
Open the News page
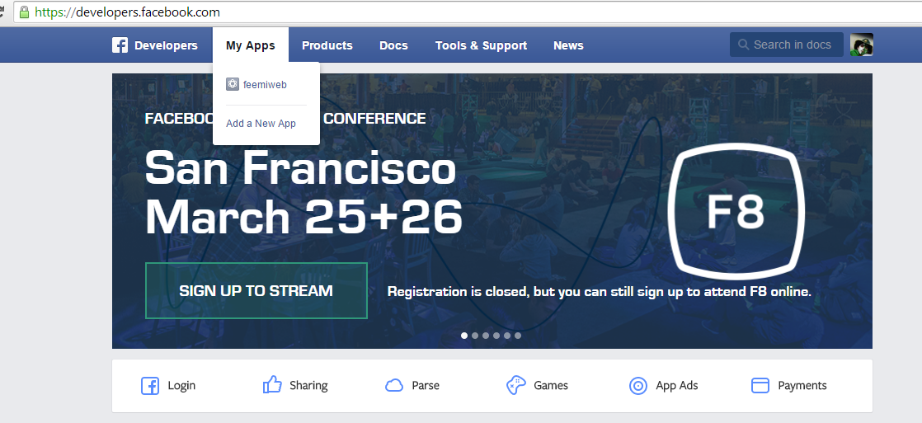(568, 45)
